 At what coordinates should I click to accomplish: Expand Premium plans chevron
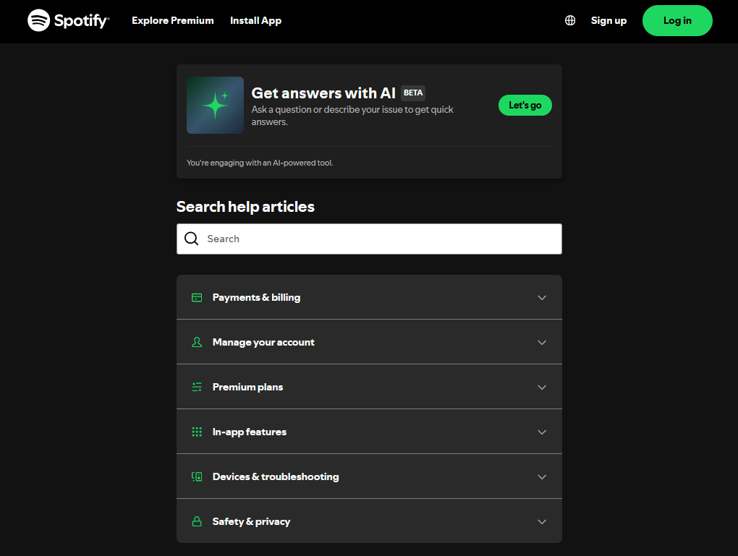tap(542, 387)
